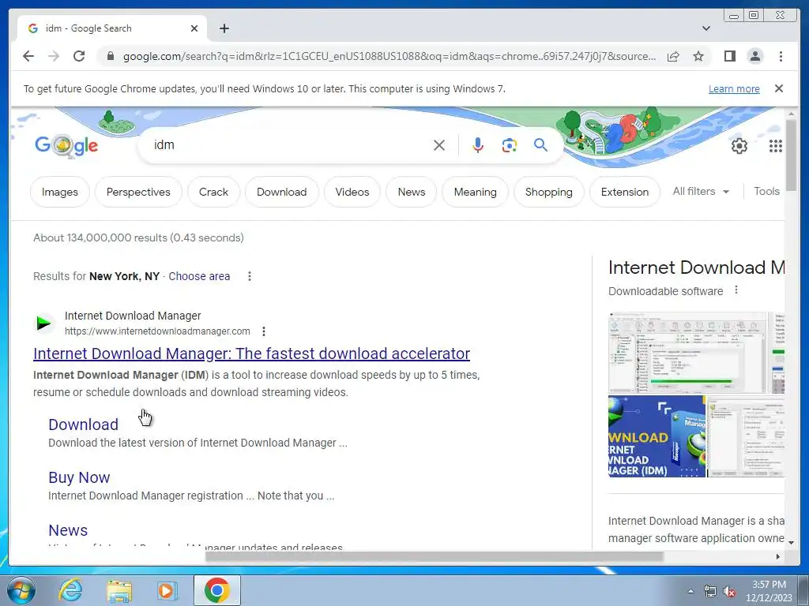Click the Choose area link
The image size is (809, 606).
pyautogui.click(x=199, y=276)
